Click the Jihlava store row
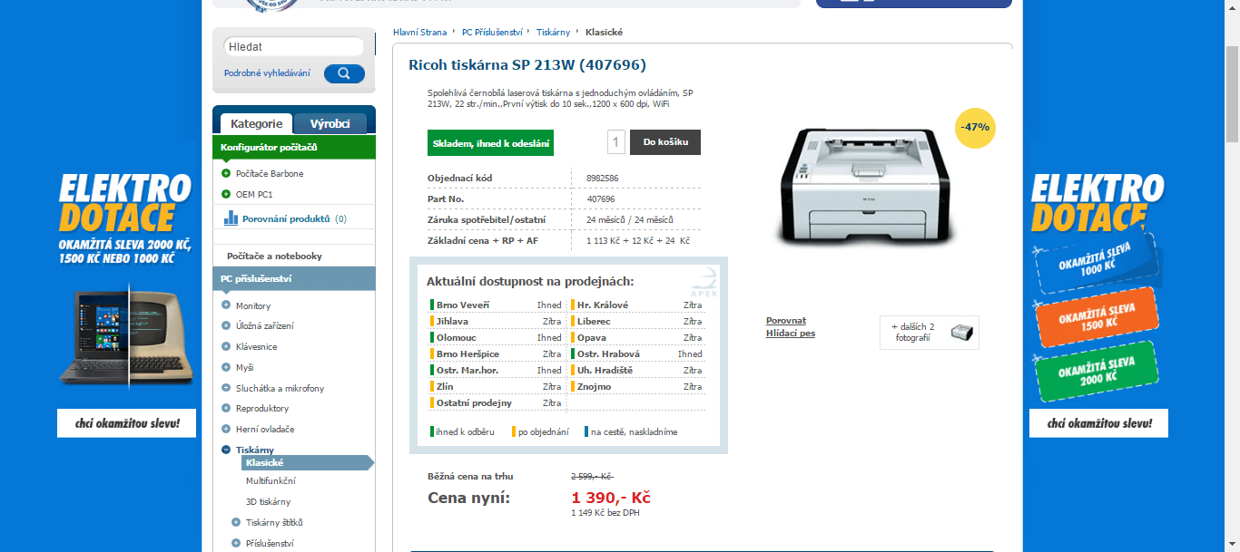 pos(496,321)
